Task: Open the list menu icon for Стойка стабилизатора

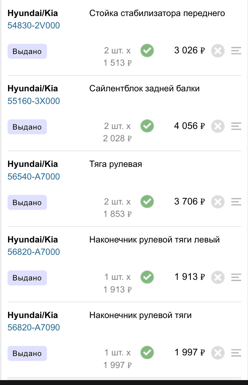Action: (x=236, y=50)
